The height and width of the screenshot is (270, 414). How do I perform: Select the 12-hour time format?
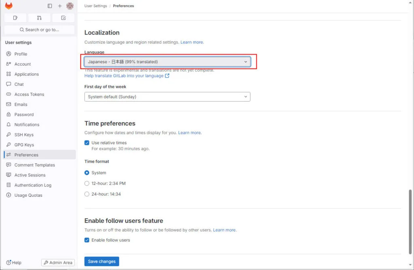[87, 183]
